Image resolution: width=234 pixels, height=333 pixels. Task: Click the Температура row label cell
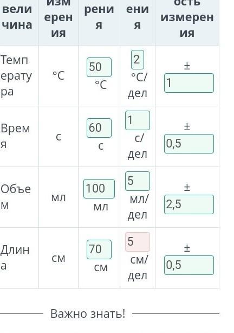coord(18,75)
